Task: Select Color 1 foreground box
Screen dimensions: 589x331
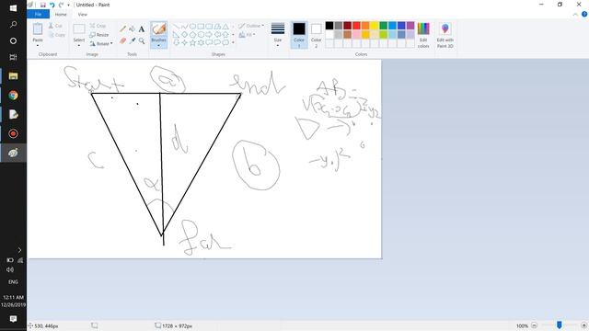Action: (x=299, y=35)
